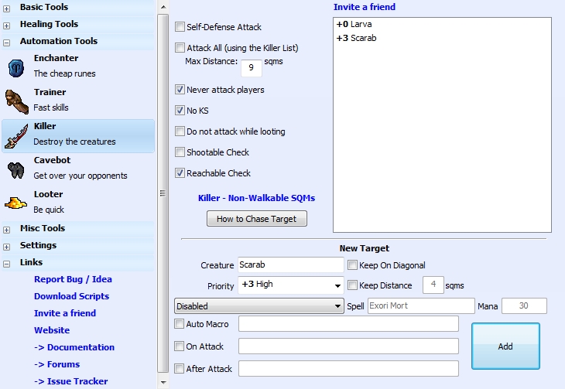Open Cavebot via its armor icon
The height and width of the screenshot is (389, 565).
click(x=17, y=169)
